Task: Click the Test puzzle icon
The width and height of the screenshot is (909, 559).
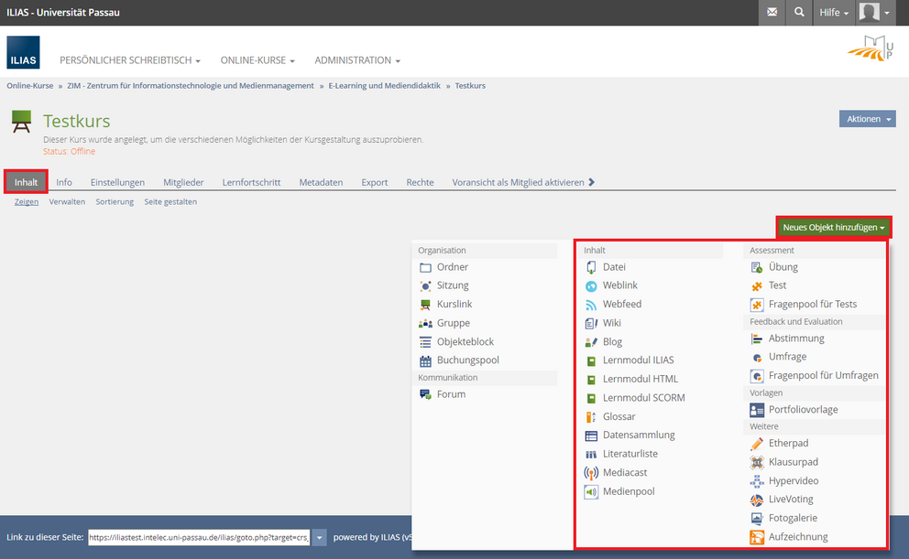Action: click(757, 285)
